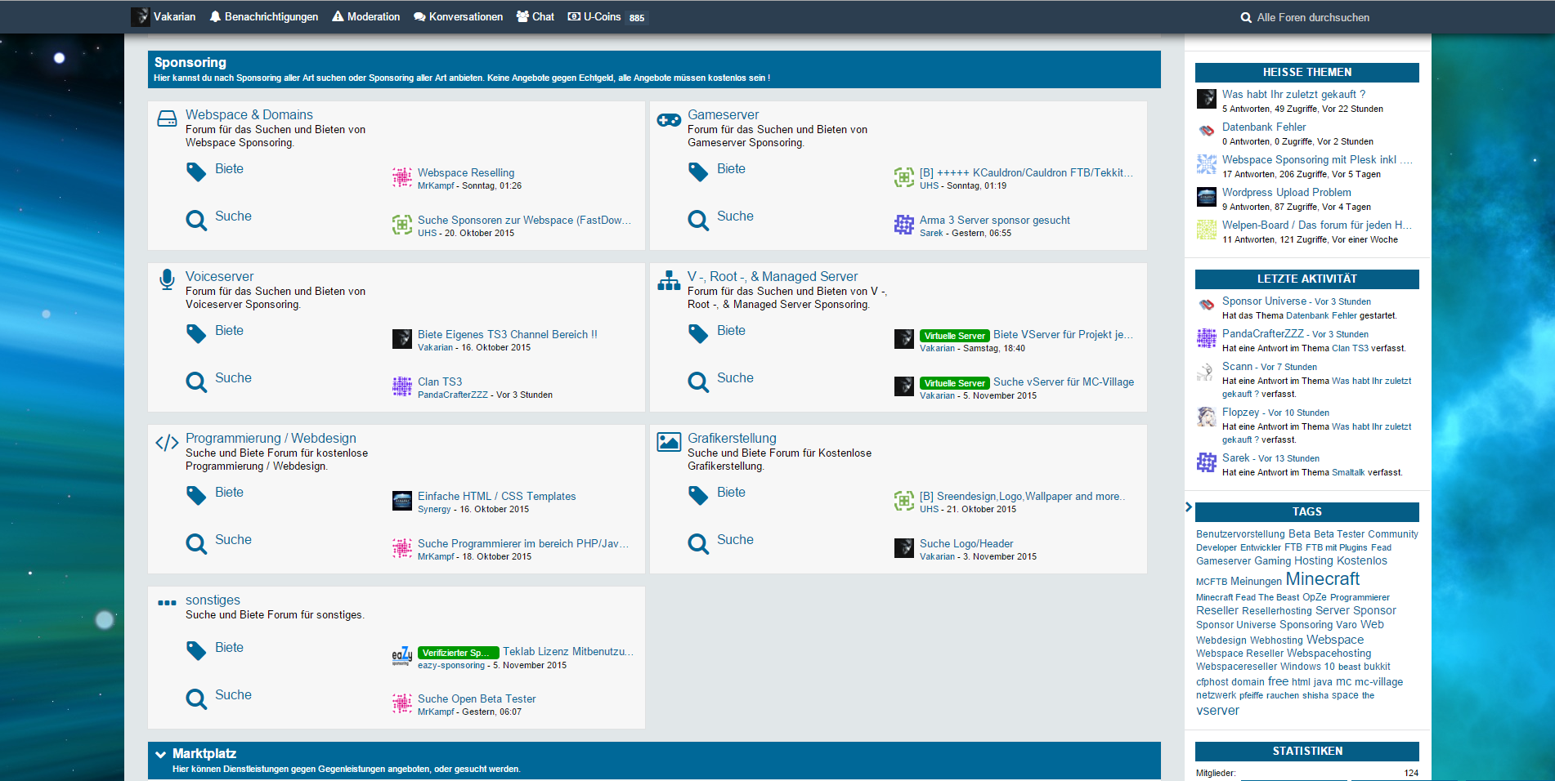The image size is (1555, 781).
Task: Collapse the Marktplatz category chevron
Action: 161,754
